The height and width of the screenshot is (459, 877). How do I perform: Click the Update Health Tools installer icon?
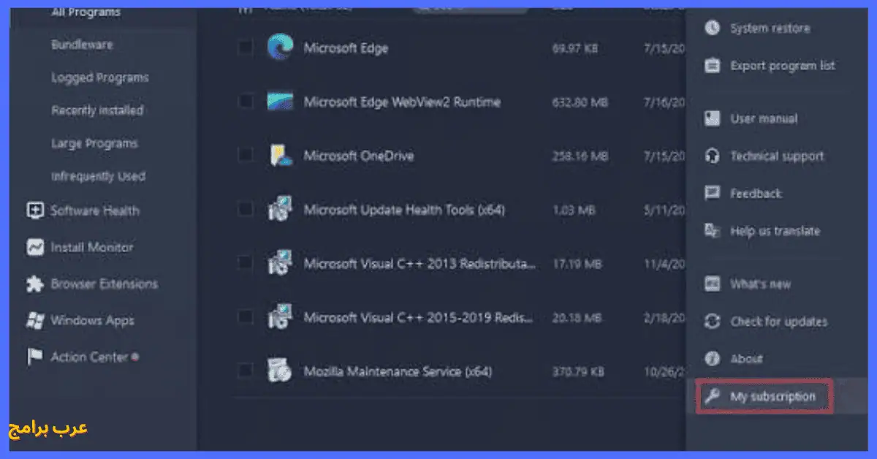click(279, 210)
